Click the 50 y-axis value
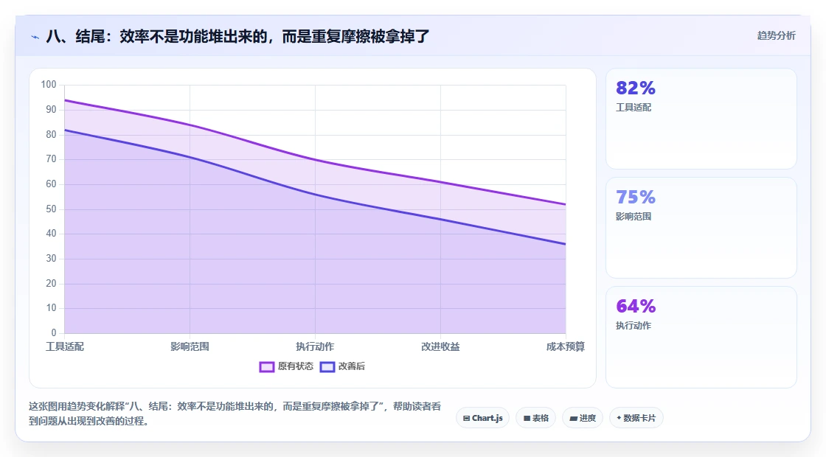The image size is (826, 457). coord(51,209)
